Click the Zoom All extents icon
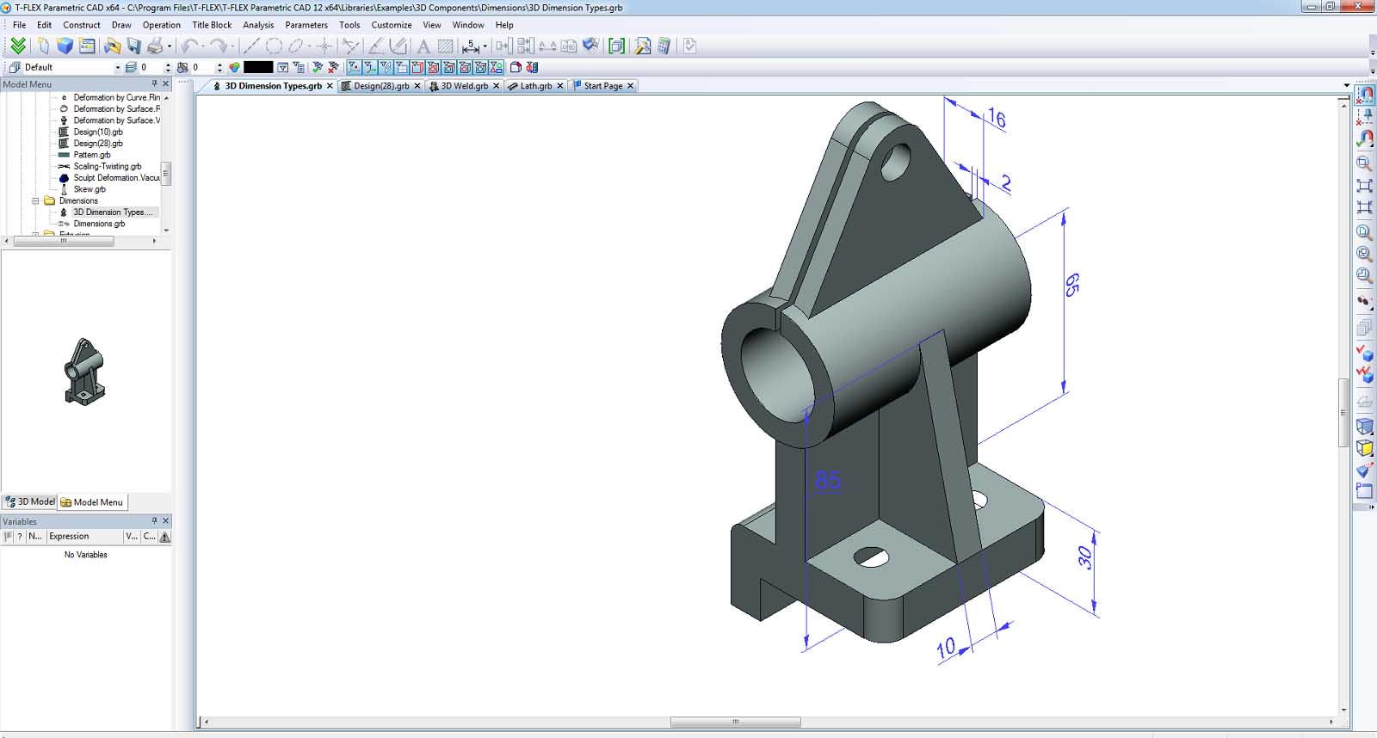Viewport: 1377px width, 738px height. tap(1365, 185)
